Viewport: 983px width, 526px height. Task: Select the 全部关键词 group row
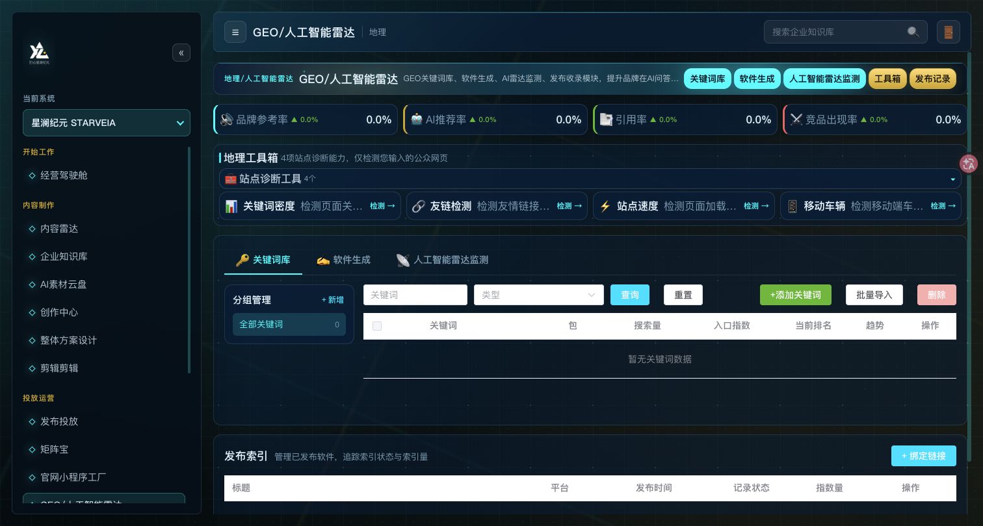click(x=289, y=325)
